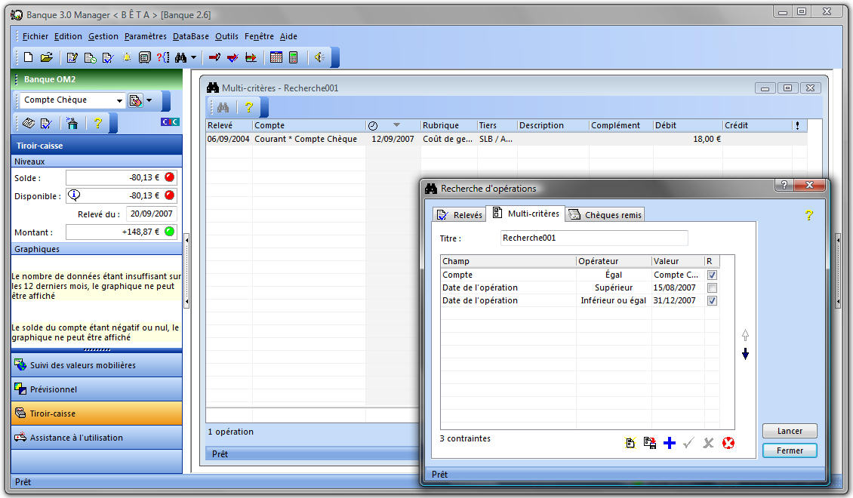Click the Titre field containing Recherche001
Screen dimensions: 853x498
coord(594,238)
